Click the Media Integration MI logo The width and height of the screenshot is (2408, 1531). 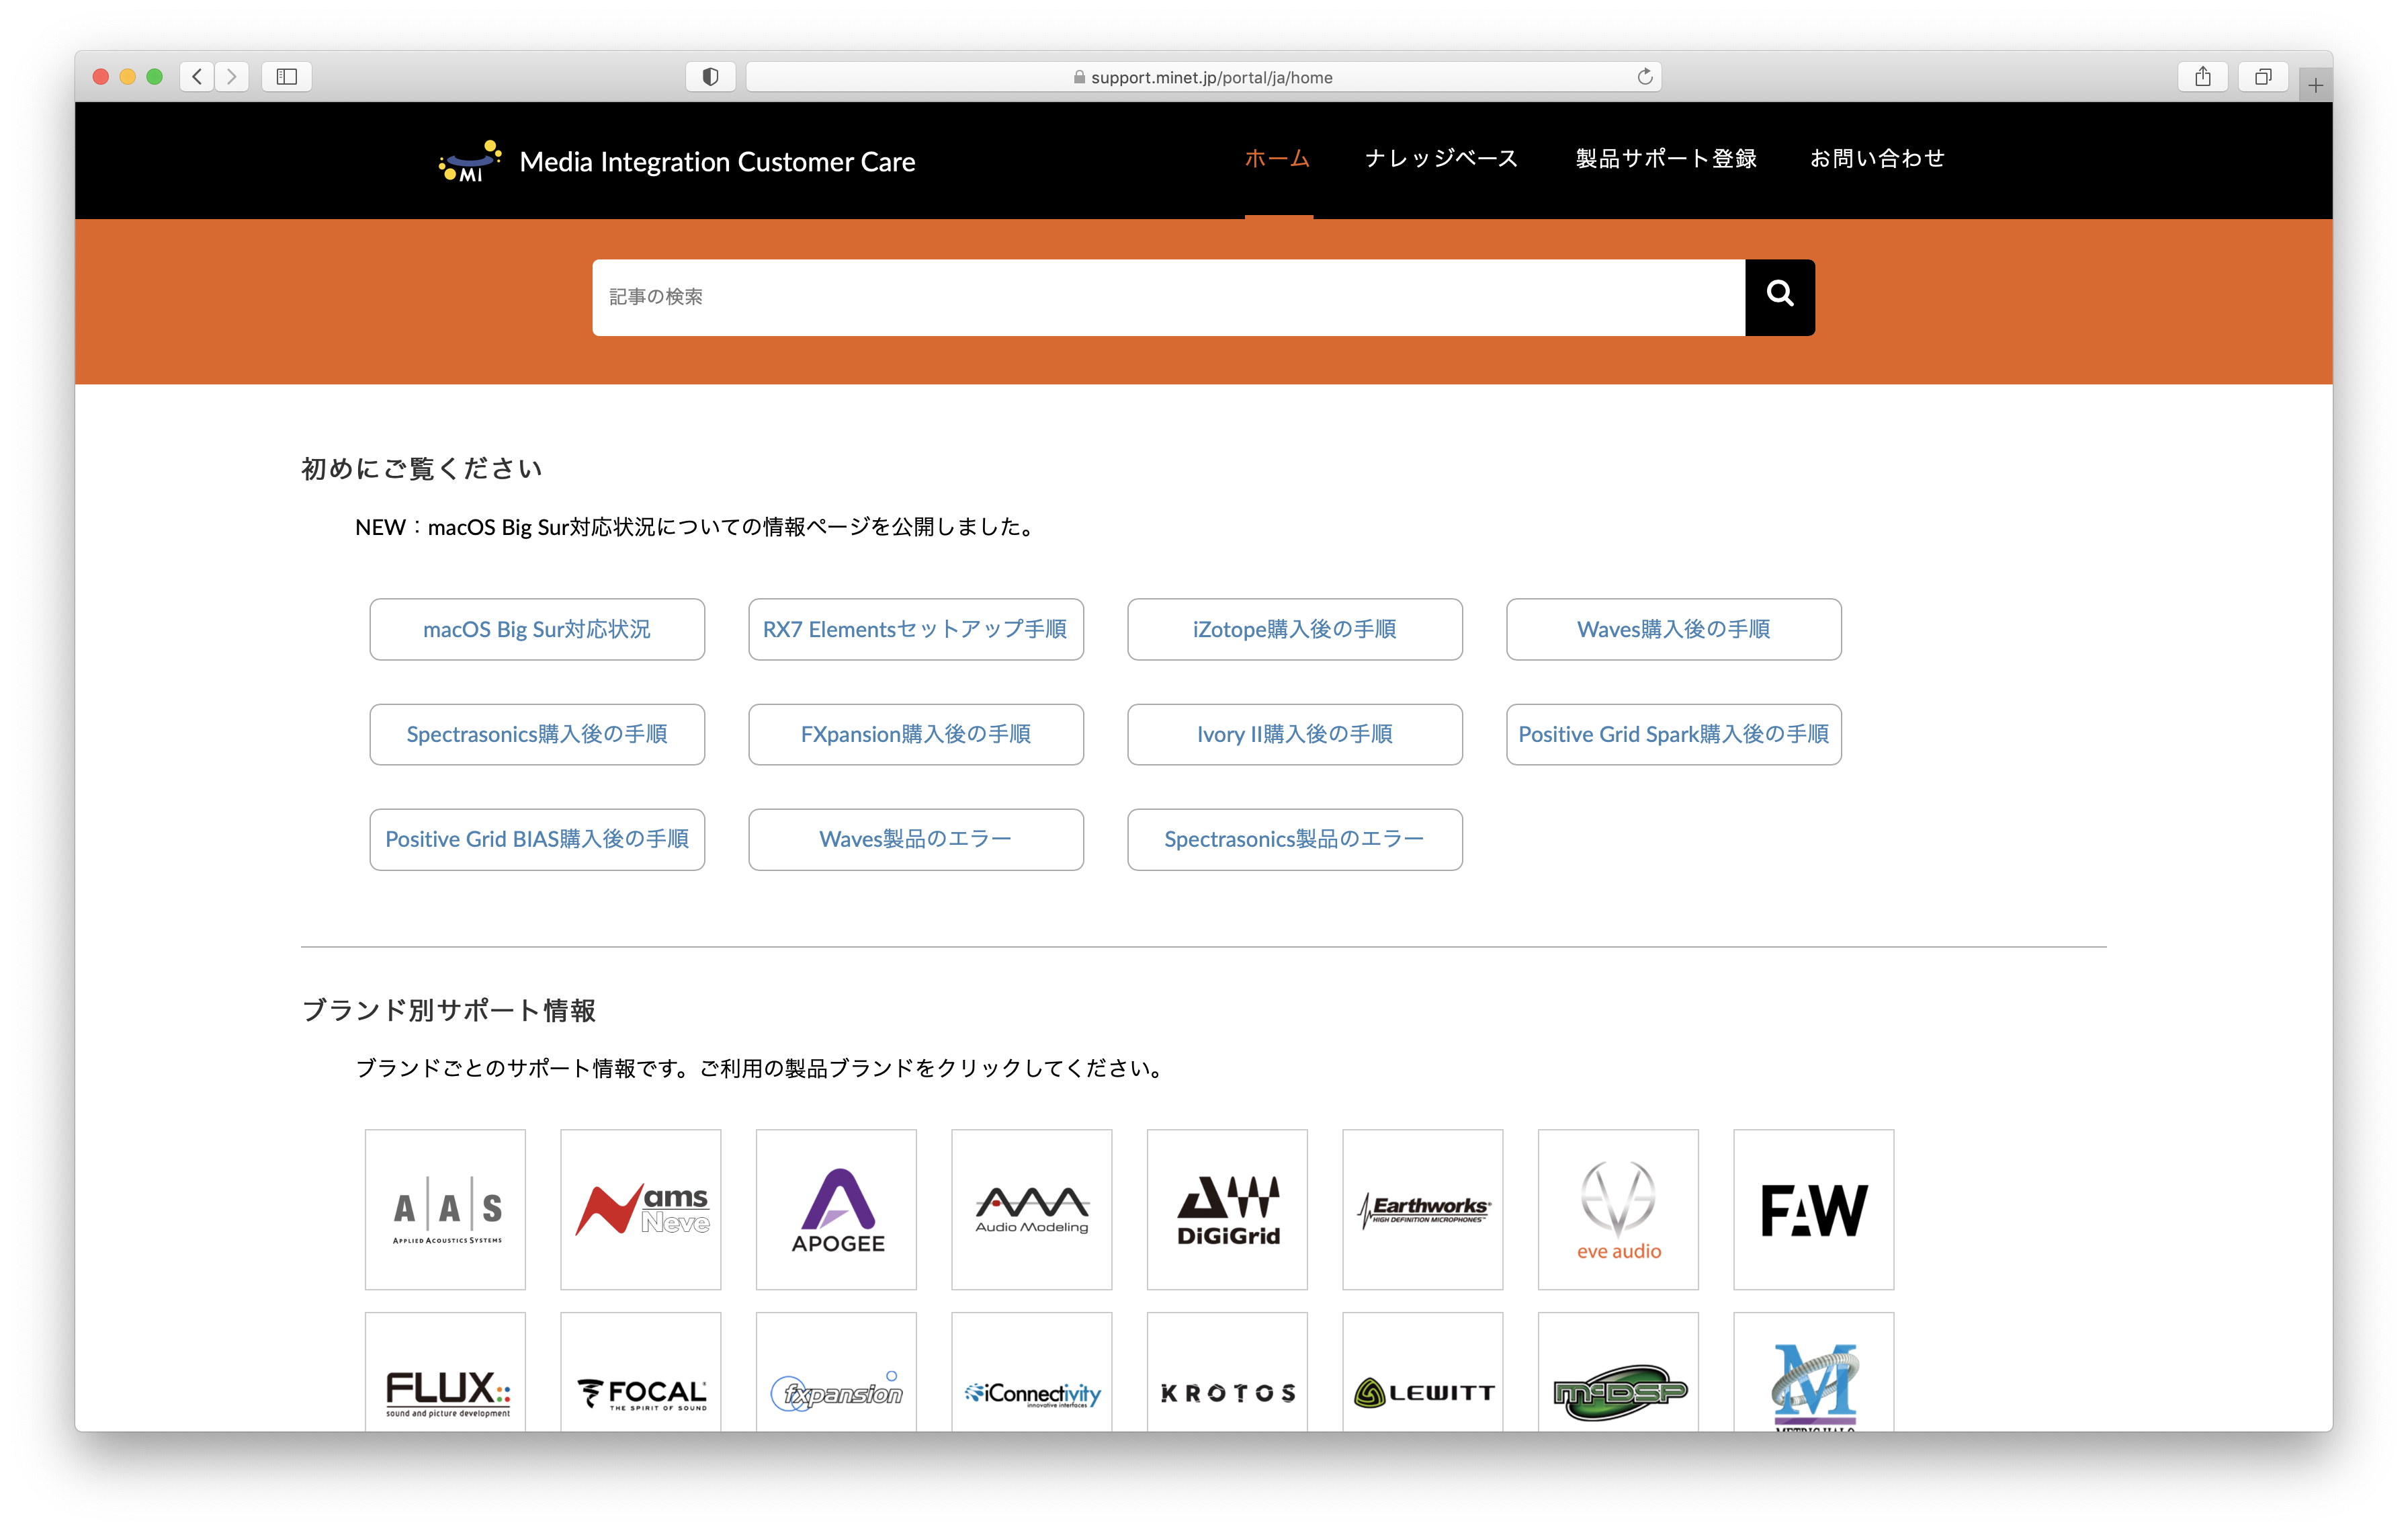click(x=470, y=161)
